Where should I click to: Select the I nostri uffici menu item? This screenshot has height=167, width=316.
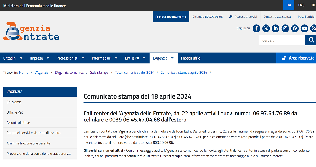pyautogui.click(x=191, y=58)
